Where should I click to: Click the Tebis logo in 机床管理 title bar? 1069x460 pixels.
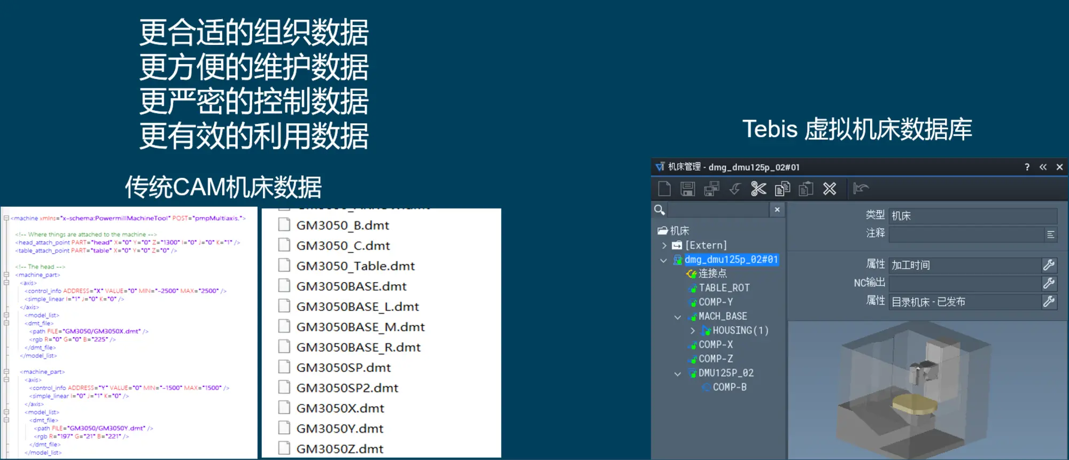[660, 167]
